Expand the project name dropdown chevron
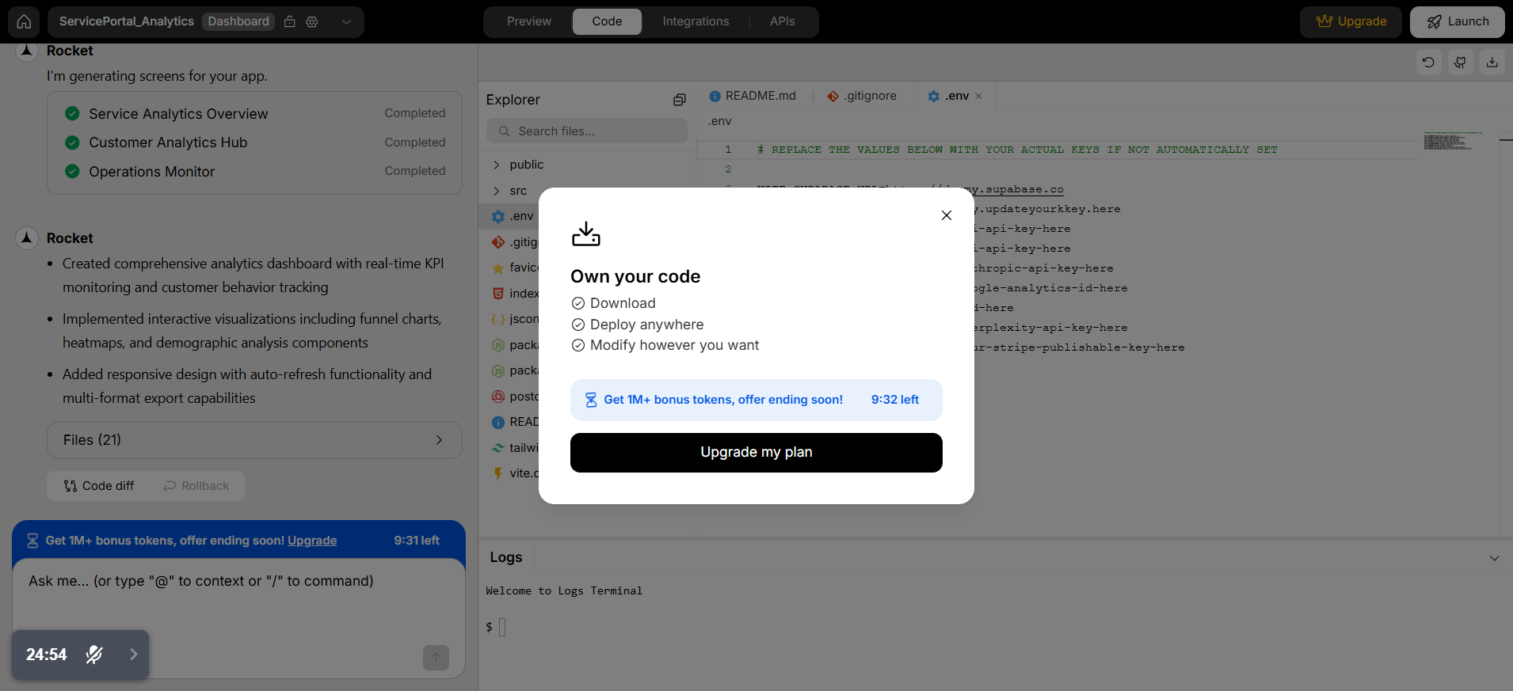The image size is (1513, 691). pos(346,21)
